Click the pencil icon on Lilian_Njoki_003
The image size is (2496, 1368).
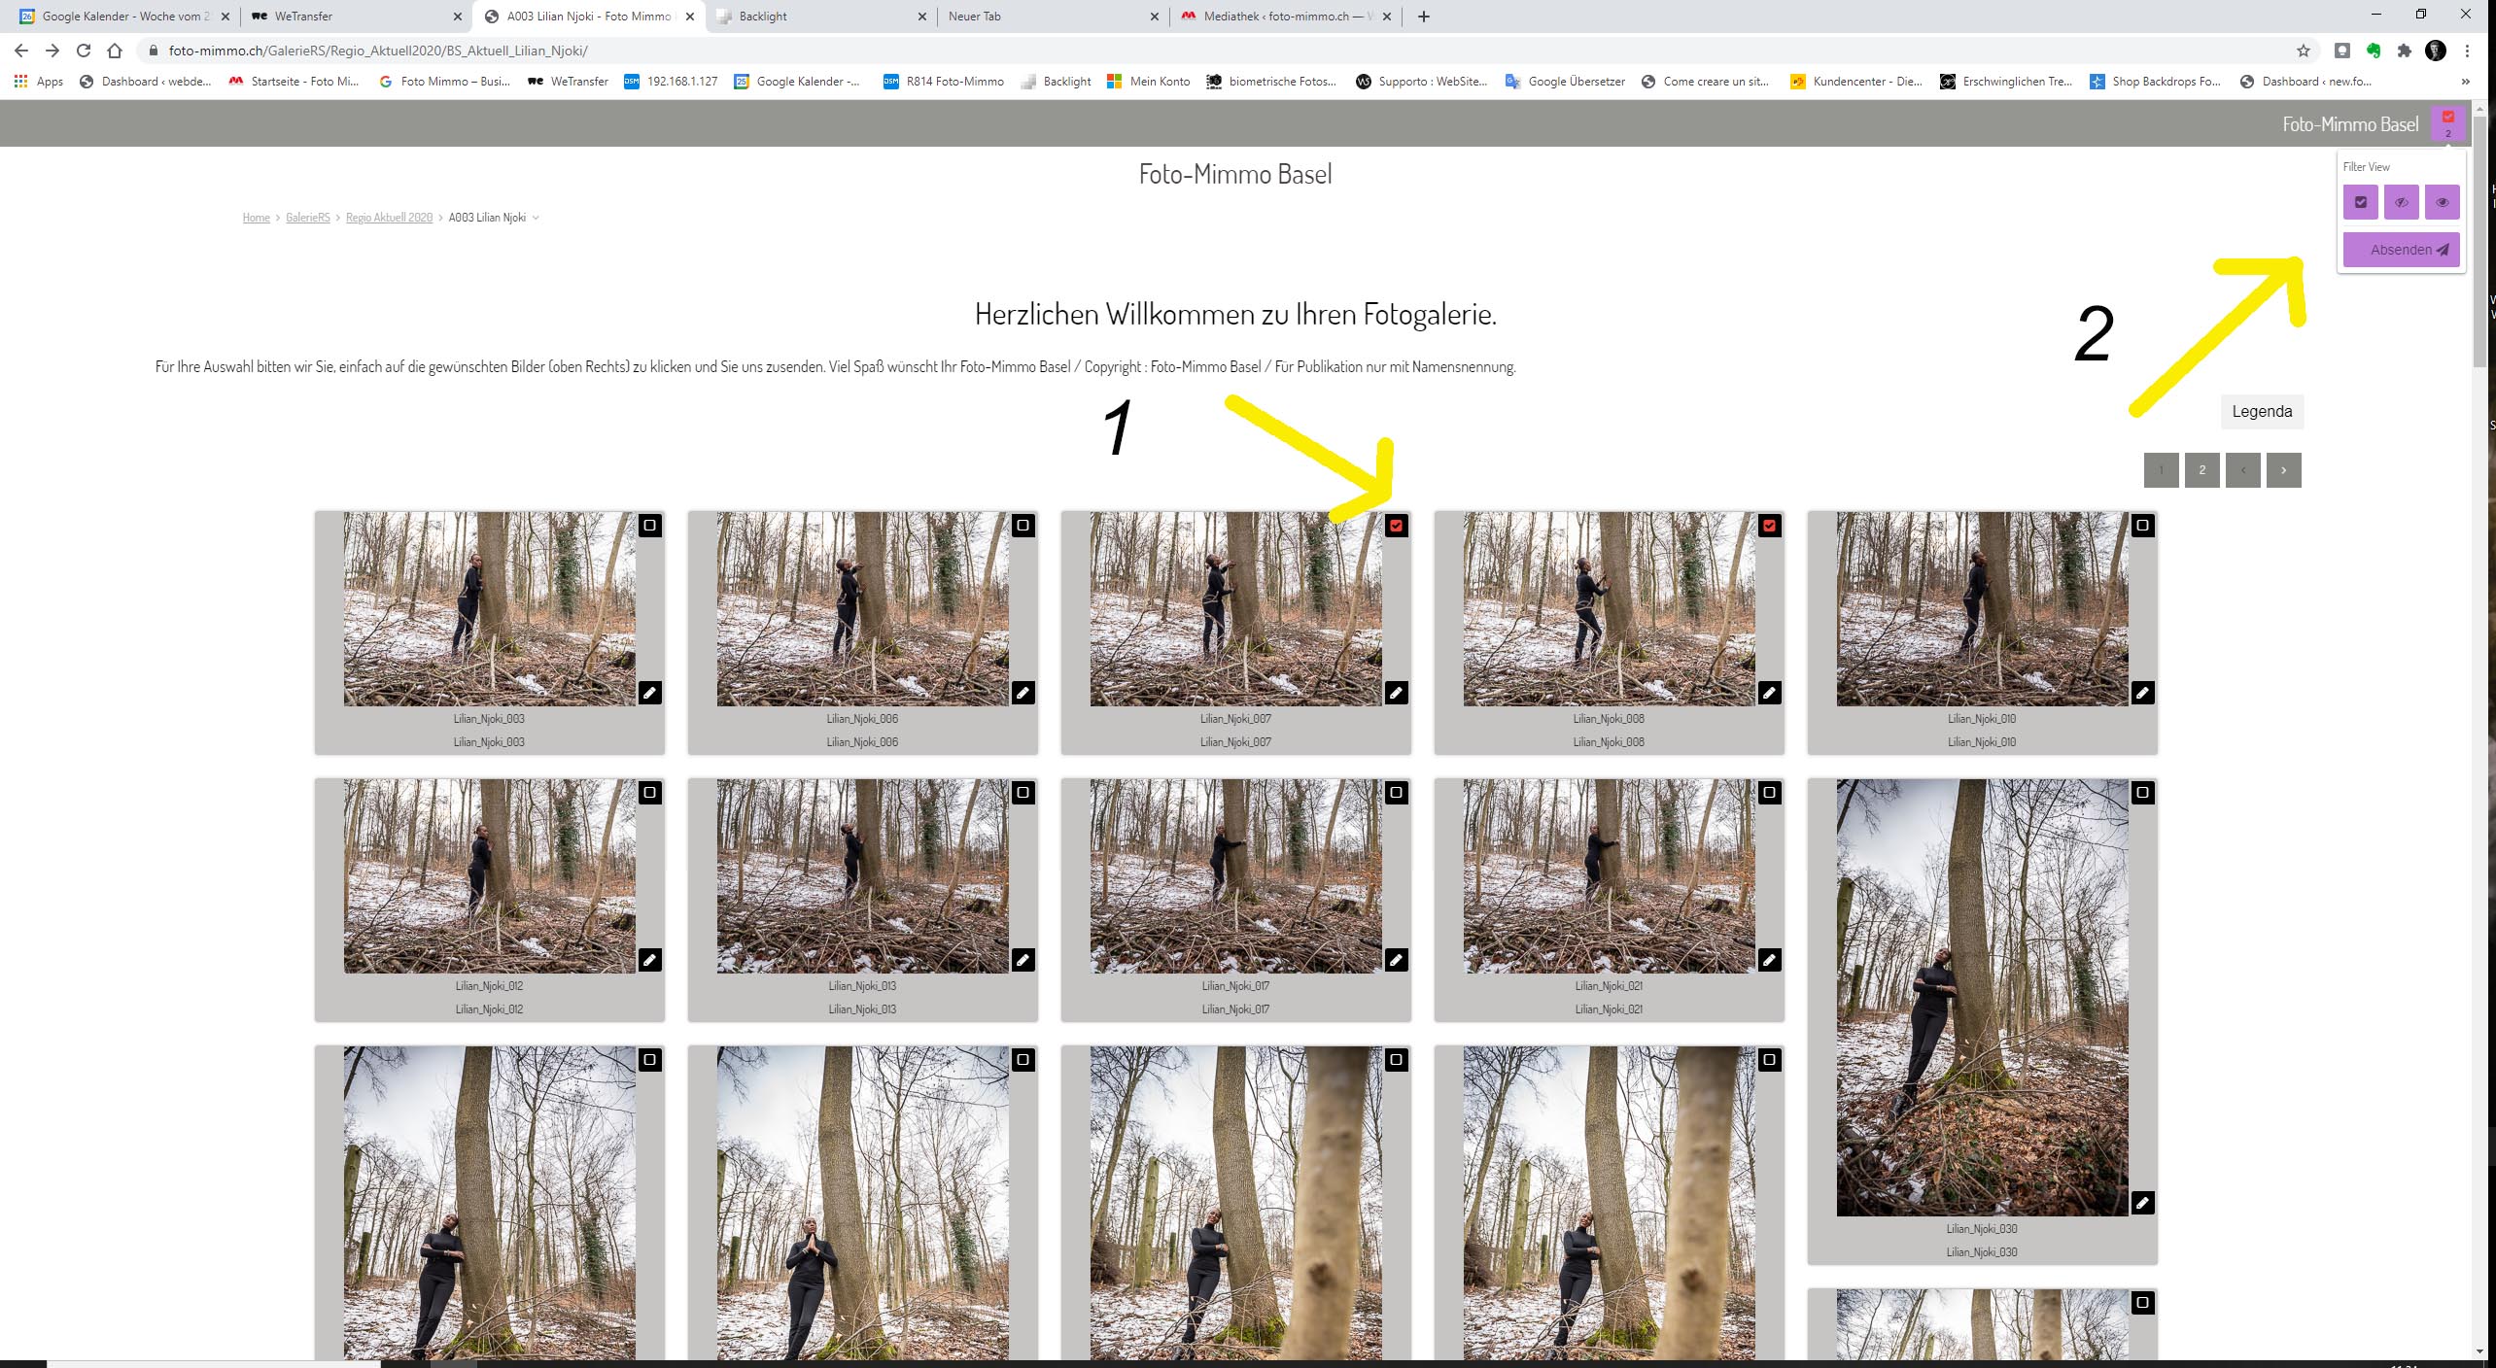650,693
